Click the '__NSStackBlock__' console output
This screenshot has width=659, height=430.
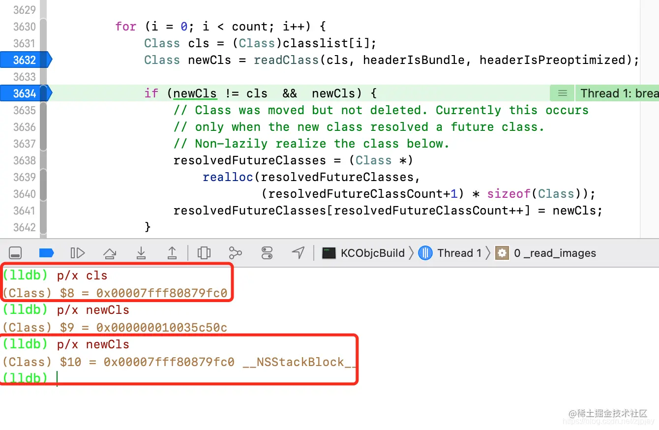coord(299,362)
